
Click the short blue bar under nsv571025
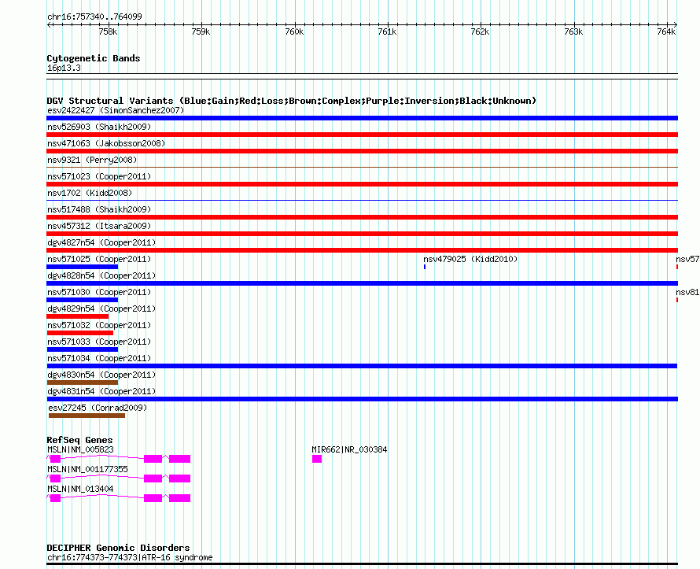click(82, 267)
